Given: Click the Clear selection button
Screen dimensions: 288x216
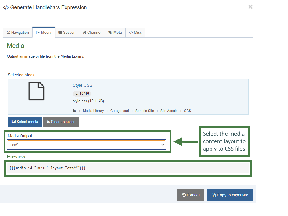Looking at the screenshot, I should (61, 122).
